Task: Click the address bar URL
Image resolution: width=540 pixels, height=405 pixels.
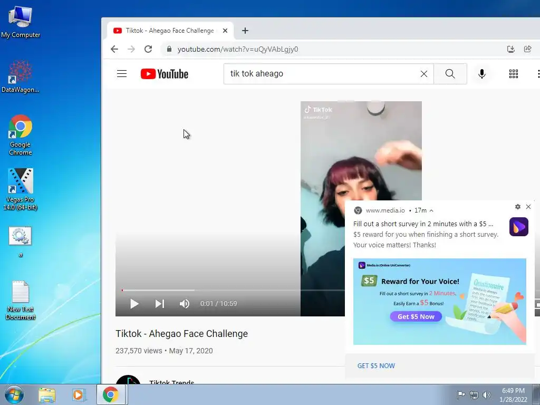Action: [238, 49]
